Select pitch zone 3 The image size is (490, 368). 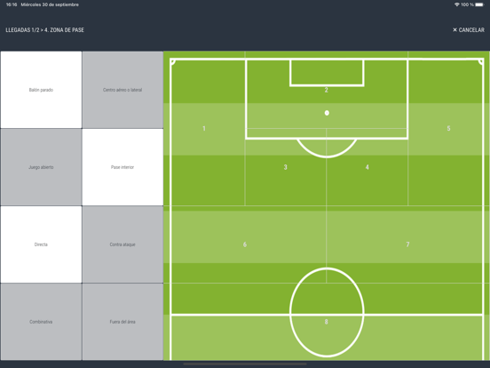(286, 167)
